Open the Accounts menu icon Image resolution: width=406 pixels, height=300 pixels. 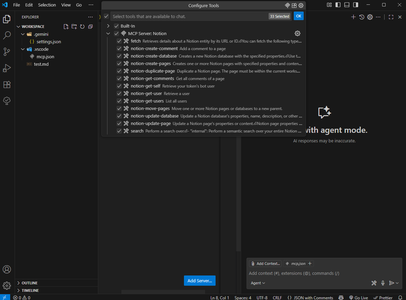pyautogui.click(x=7, y=269)
